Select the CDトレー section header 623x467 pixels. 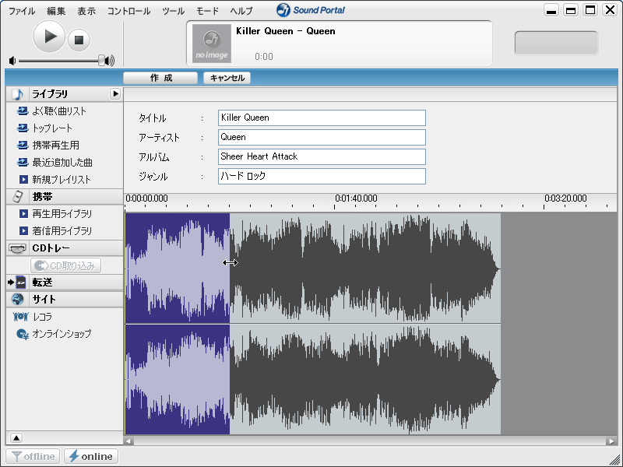pos(65,248)
